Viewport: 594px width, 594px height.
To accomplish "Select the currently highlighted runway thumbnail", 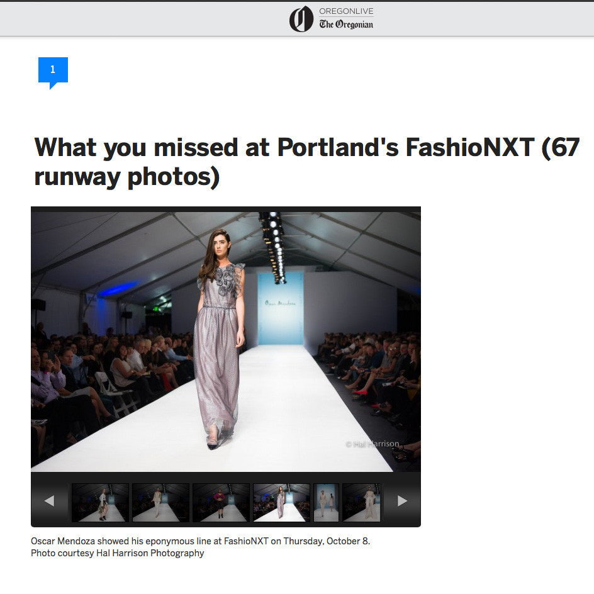I will click(x=281, y=503).
